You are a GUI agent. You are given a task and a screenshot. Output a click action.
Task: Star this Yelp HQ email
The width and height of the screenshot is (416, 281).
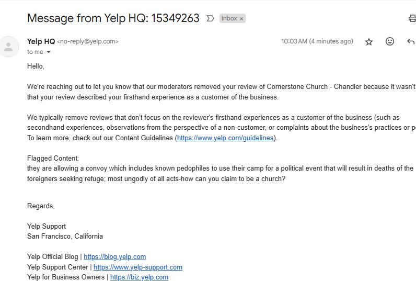[x=369, y=42]
